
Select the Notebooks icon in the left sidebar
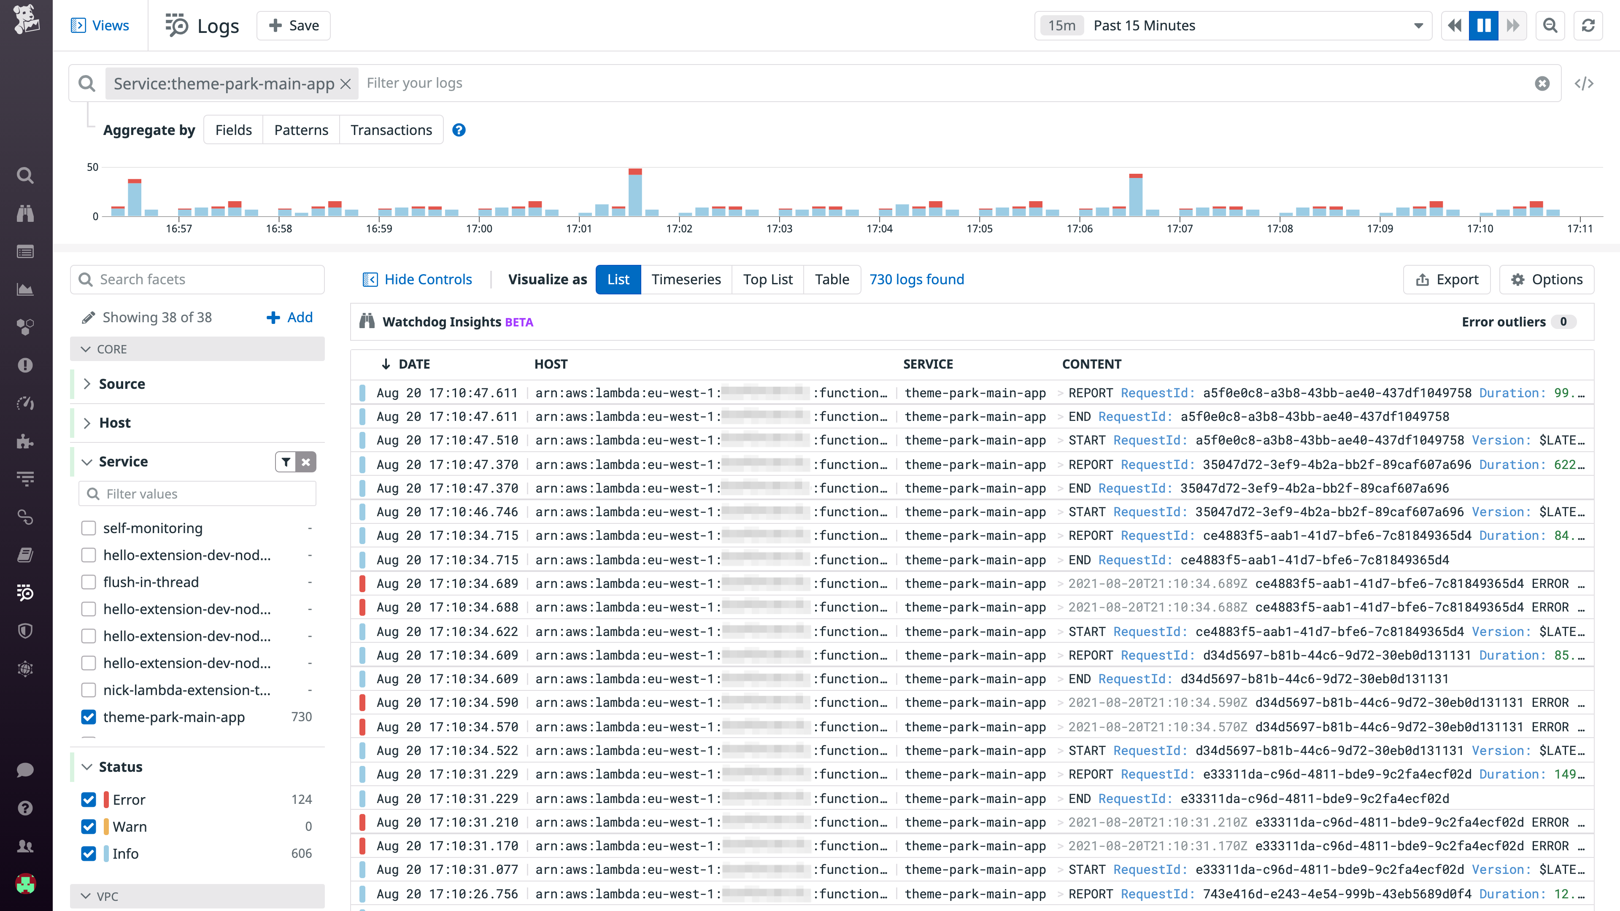tap(25, 554)
